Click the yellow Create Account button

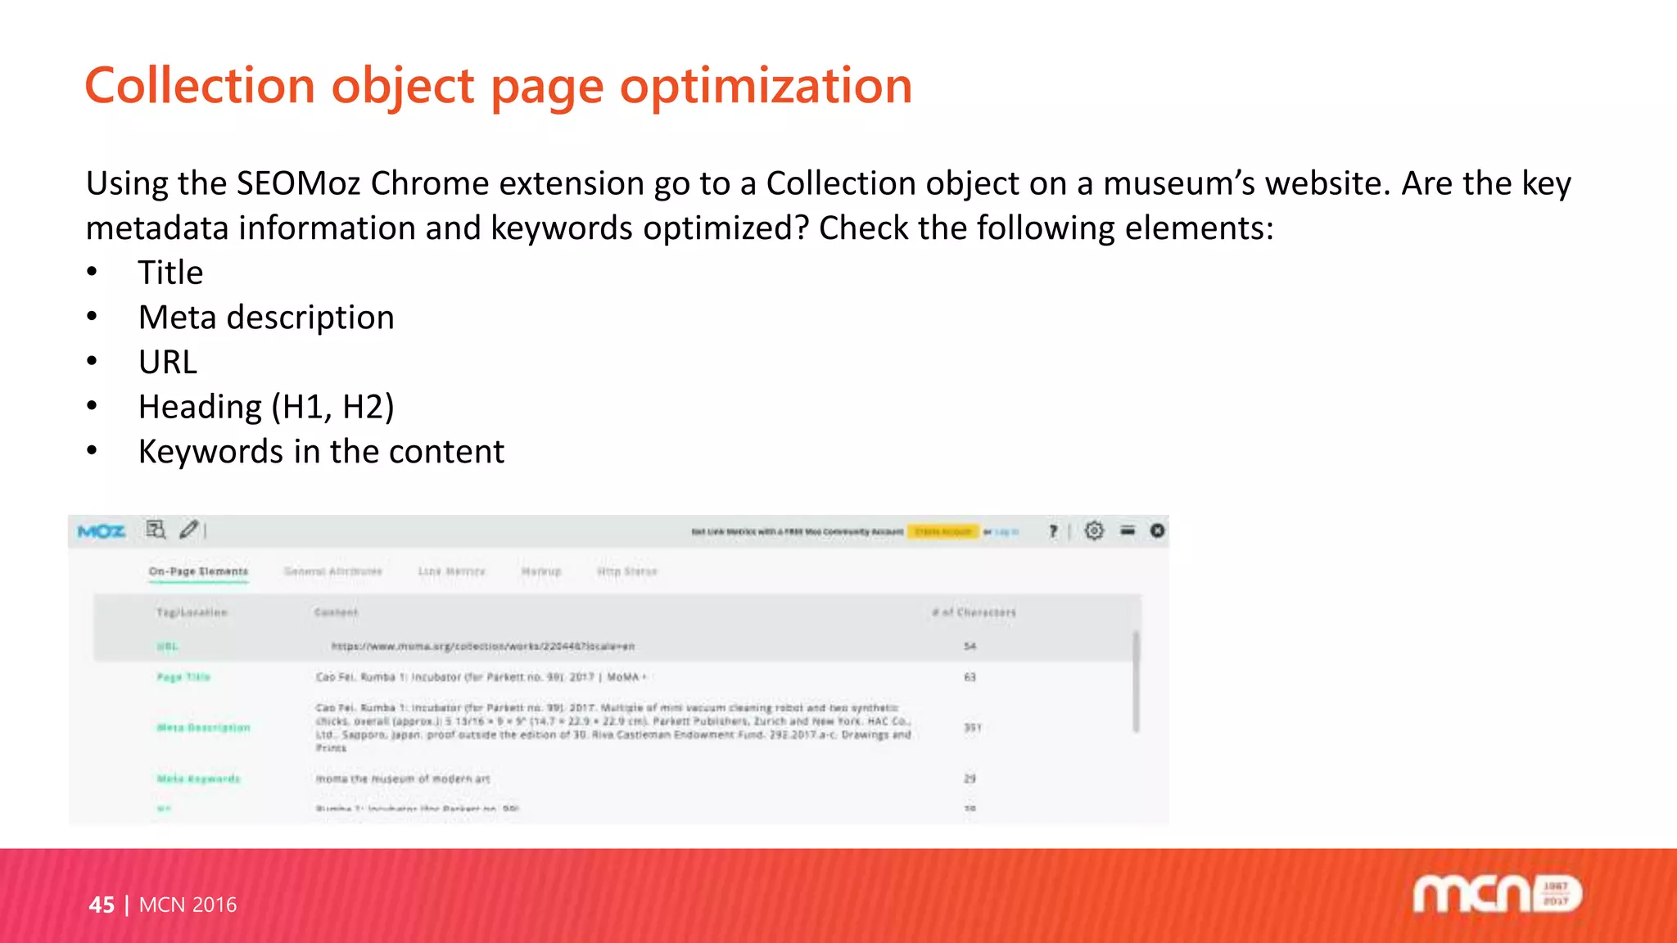pyautogui.click(x=942, y=531)
